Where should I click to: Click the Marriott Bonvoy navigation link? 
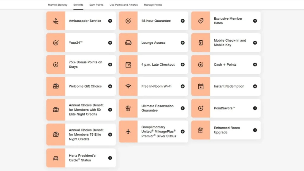[x=58, y=5]
